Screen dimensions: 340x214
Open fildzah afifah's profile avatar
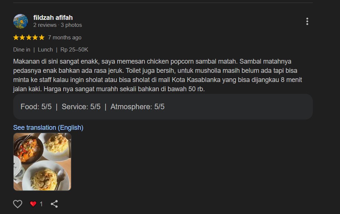coord(21,21)
